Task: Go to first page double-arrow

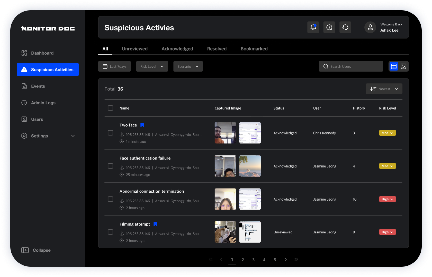Action: point(211,260)
